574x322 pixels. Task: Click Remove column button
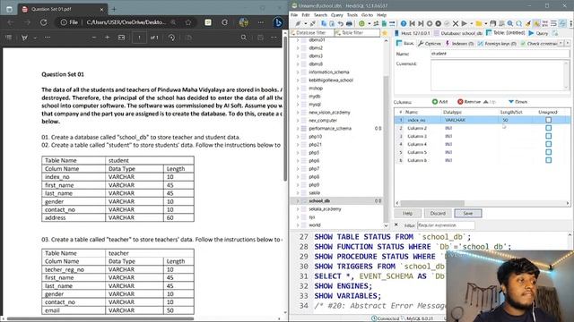coord(469,102)
